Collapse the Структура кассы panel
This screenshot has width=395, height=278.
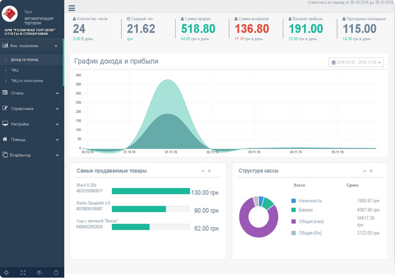pos(364,171)
